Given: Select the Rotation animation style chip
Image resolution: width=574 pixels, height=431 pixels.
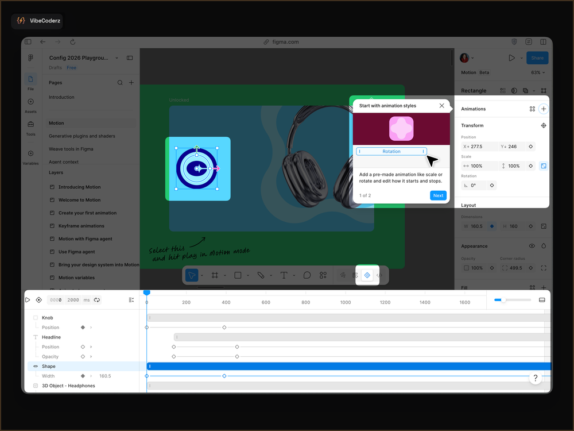Looking at the screenshot, I should (391, 151).
